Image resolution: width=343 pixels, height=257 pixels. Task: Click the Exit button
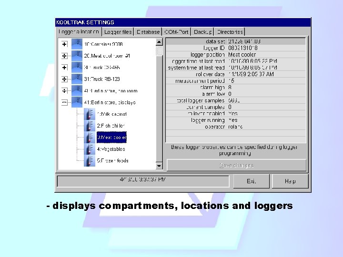tap(252, 181)
